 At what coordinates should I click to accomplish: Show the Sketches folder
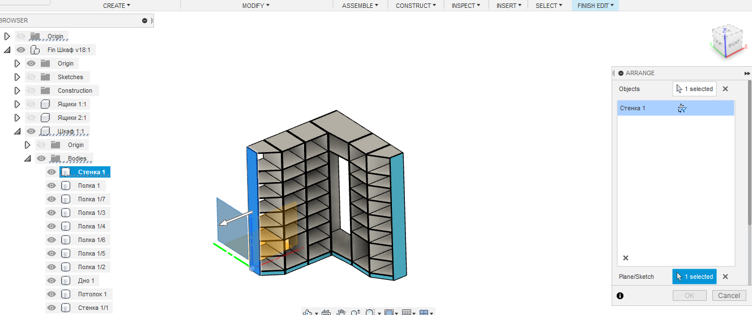click(x=31, y=77)
